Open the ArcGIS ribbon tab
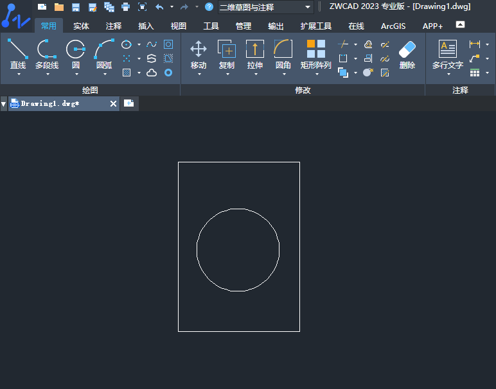 (x=393, y=26)
